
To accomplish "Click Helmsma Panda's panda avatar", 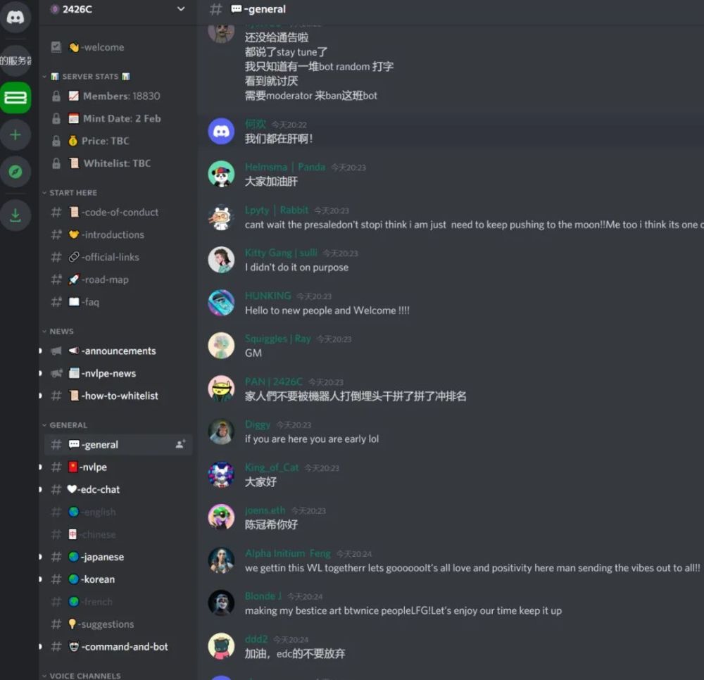I will 221,174.
